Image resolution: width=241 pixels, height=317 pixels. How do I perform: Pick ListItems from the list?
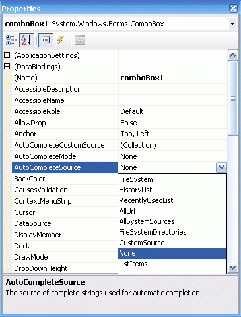tap(172, 264)
